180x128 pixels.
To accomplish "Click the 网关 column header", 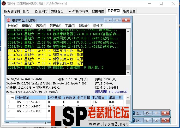I will 11,97.
